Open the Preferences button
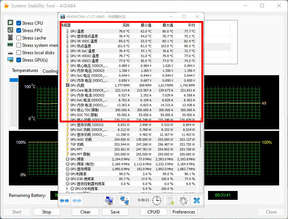288x219 pixels. click(x=184, y=212)
